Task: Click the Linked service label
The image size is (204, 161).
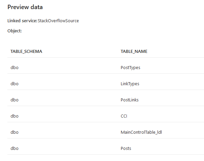Action: (22, 21)
